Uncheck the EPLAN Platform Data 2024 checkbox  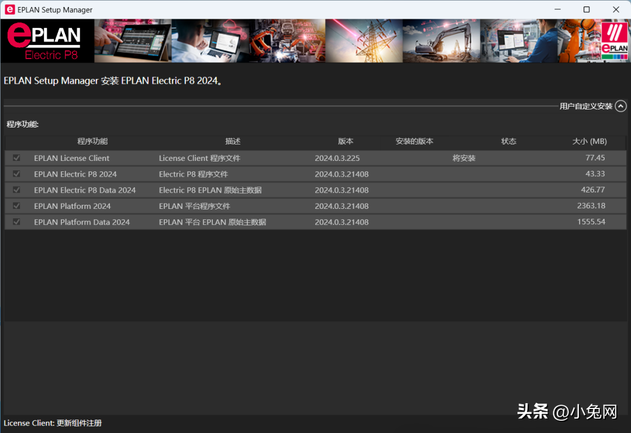coord(16,222)
